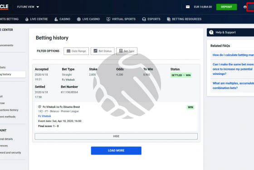
Task: Open the Future View dropdown
Action: tap(28, 7)
